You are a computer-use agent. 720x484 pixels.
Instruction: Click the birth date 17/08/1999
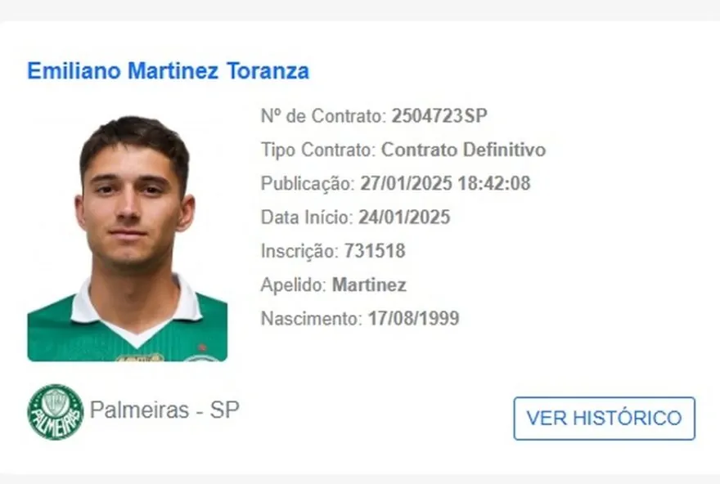click(412, 319)
